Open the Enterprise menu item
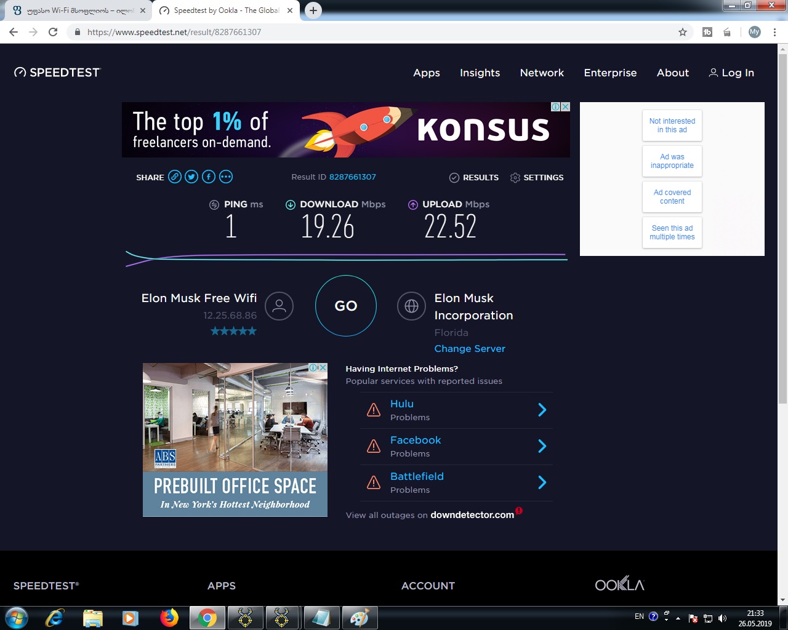The image size is (788, 630). click(610, 73)
